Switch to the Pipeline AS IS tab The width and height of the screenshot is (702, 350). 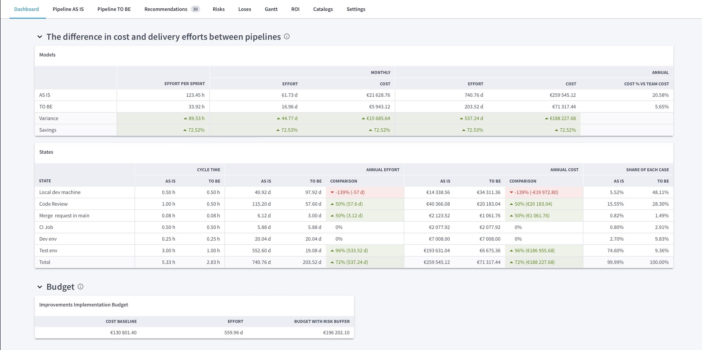point(68,9)
